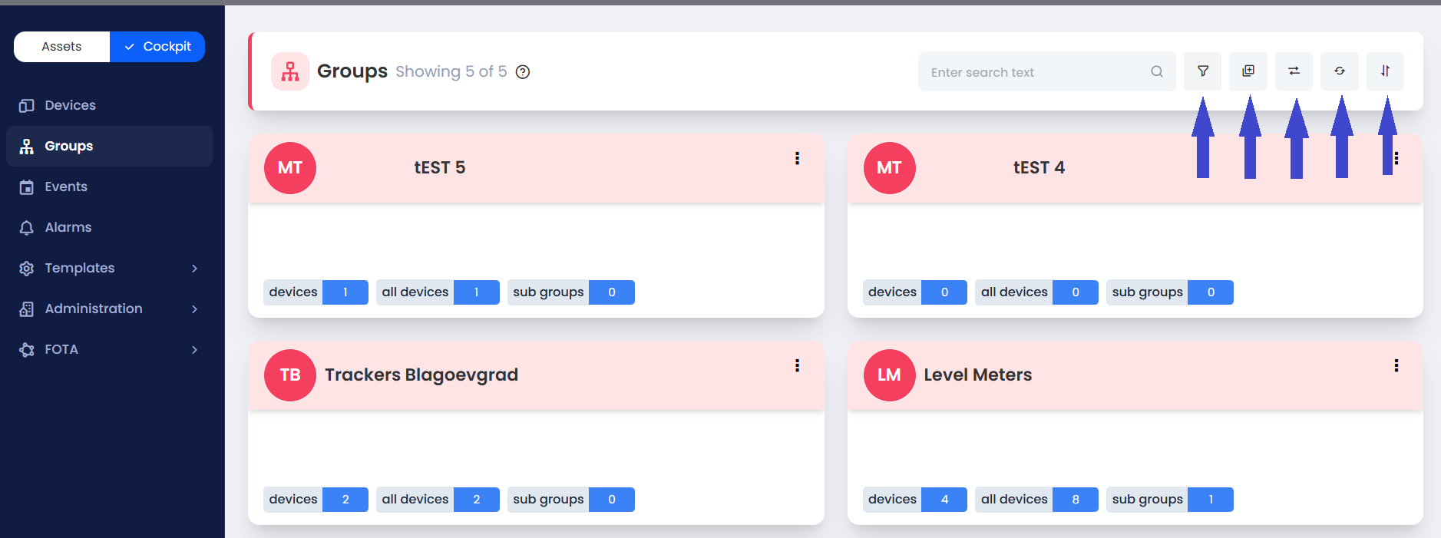
Task: Open Events from the sidebar
Action: click(66, 186)
